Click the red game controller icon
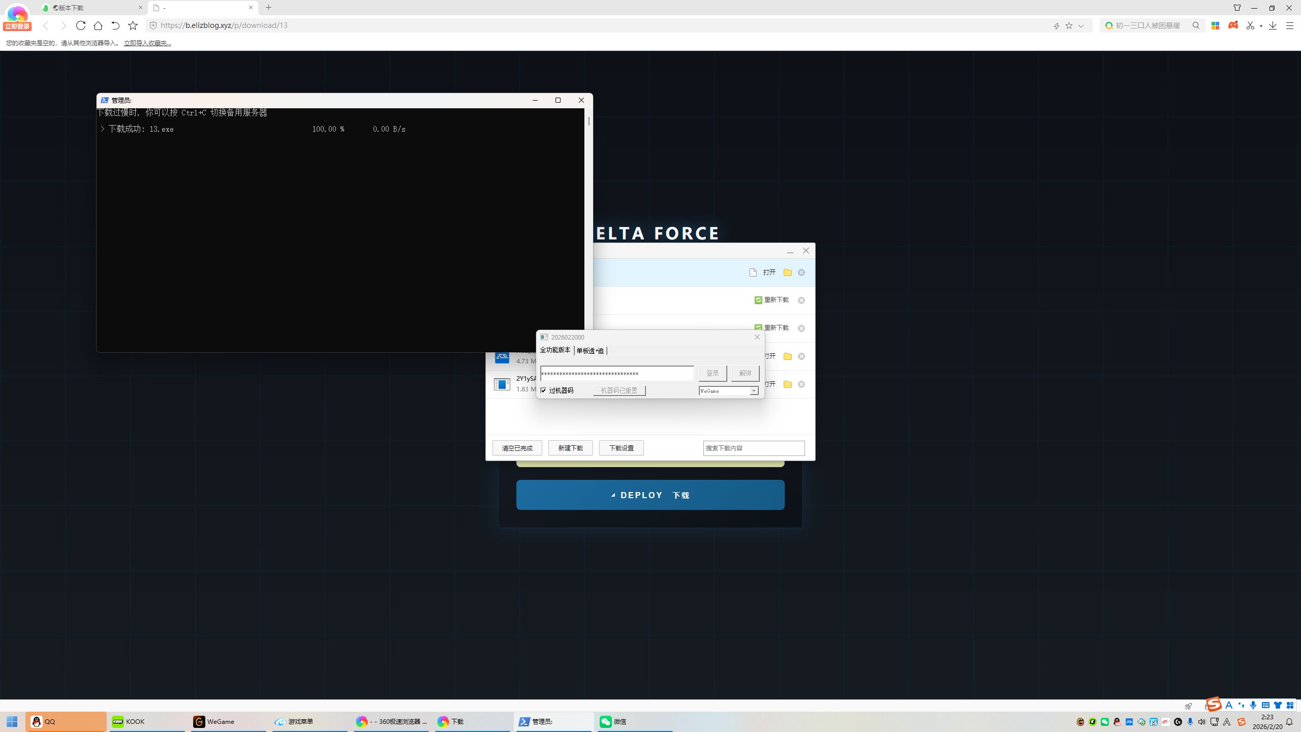Viewport: 1301px width, 732px height. click(x=1233, y=25)
